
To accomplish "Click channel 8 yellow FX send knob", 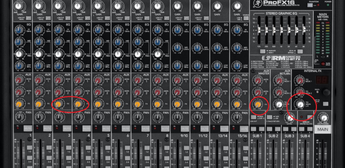I will click(157, 103).
